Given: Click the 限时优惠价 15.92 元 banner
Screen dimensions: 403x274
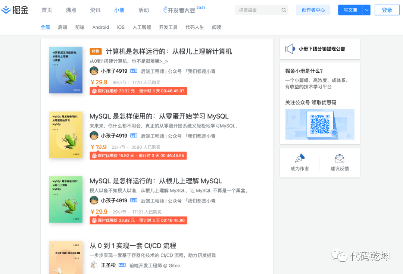Looking at the screenshot, I should pyautogui.click(x=138, y=155).
